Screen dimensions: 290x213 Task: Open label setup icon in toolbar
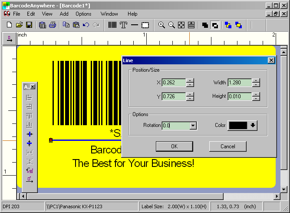[43, 25]
